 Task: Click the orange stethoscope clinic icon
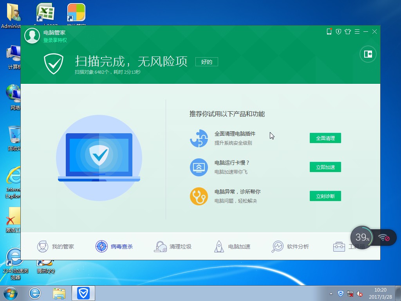click(x=199, y=196)
